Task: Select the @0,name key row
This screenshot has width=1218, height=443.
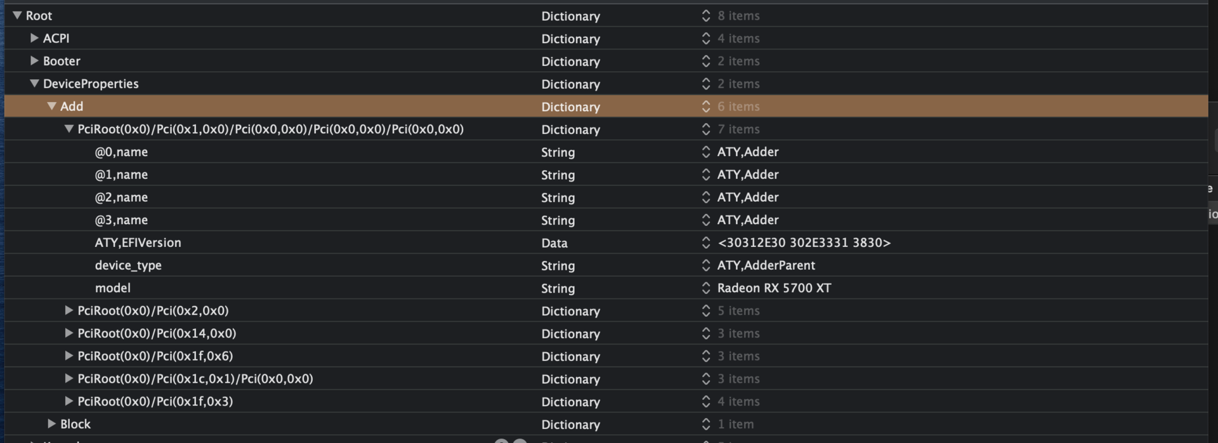Action: [x=121, y=152]
